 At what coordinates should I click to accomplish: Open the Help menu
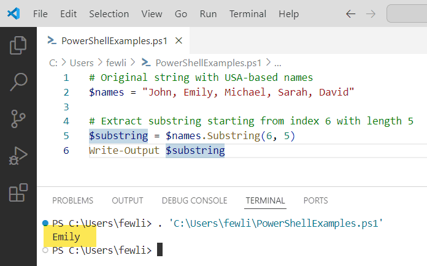point(289,13)
